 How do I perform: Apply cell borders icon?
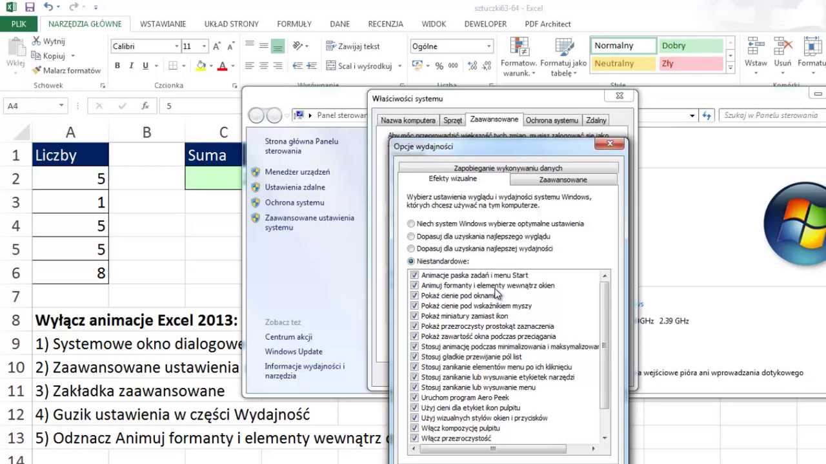(x=173, y=66)
